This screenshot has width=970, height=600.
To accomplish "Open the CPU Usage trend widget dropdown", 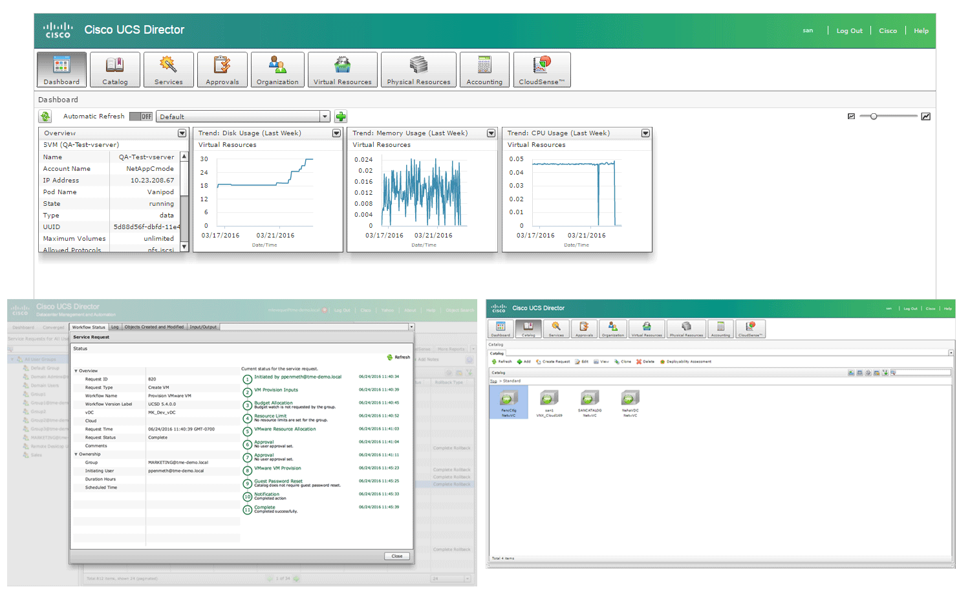I will [x=645, y=133].
